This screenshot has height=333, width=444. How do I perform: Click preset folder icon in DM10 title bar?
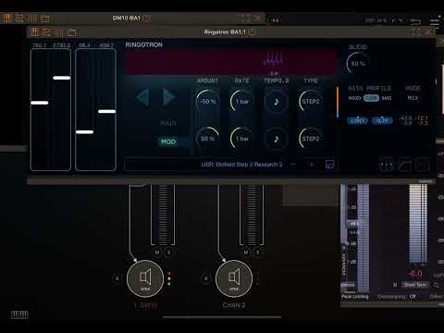coord(45,18)
